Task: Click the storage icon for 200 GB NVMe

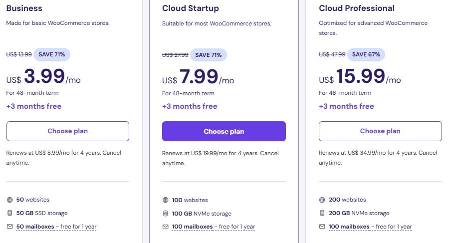Action: coord(322,213)
